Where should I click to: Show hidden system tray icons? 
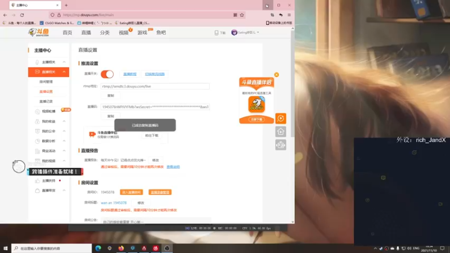(x=375, y=249)
